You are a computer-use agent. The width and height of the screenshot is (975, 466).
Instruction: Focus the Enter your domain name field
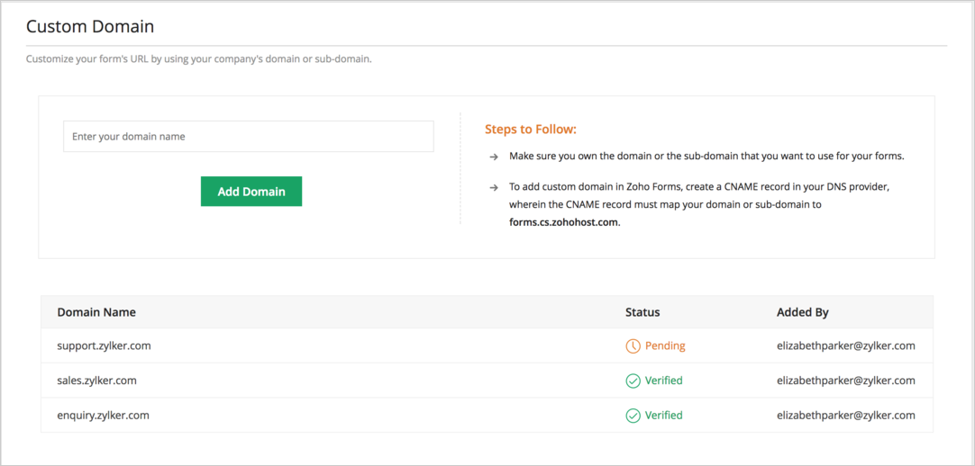(x=249, y=137)
